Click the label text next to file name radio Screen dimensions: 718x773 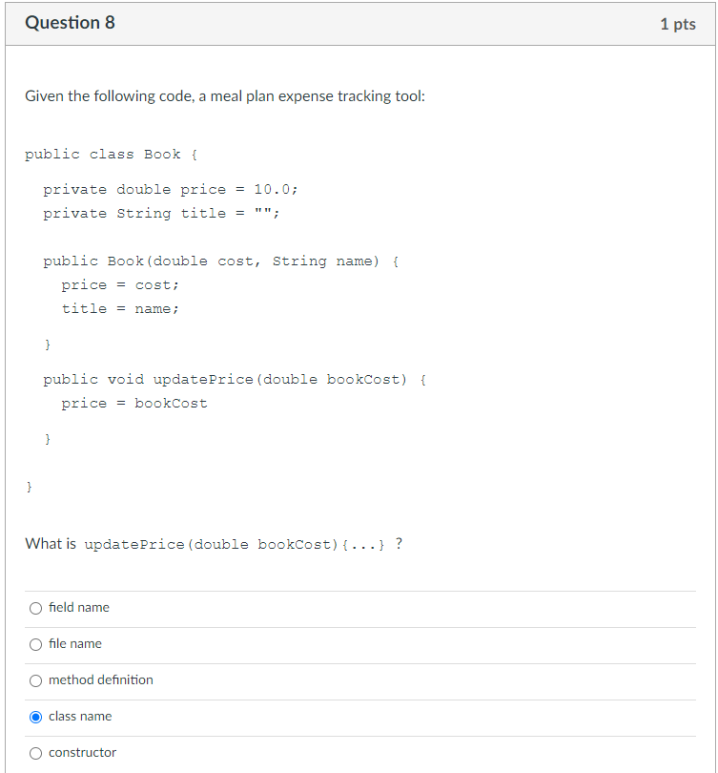pos(75,644)
